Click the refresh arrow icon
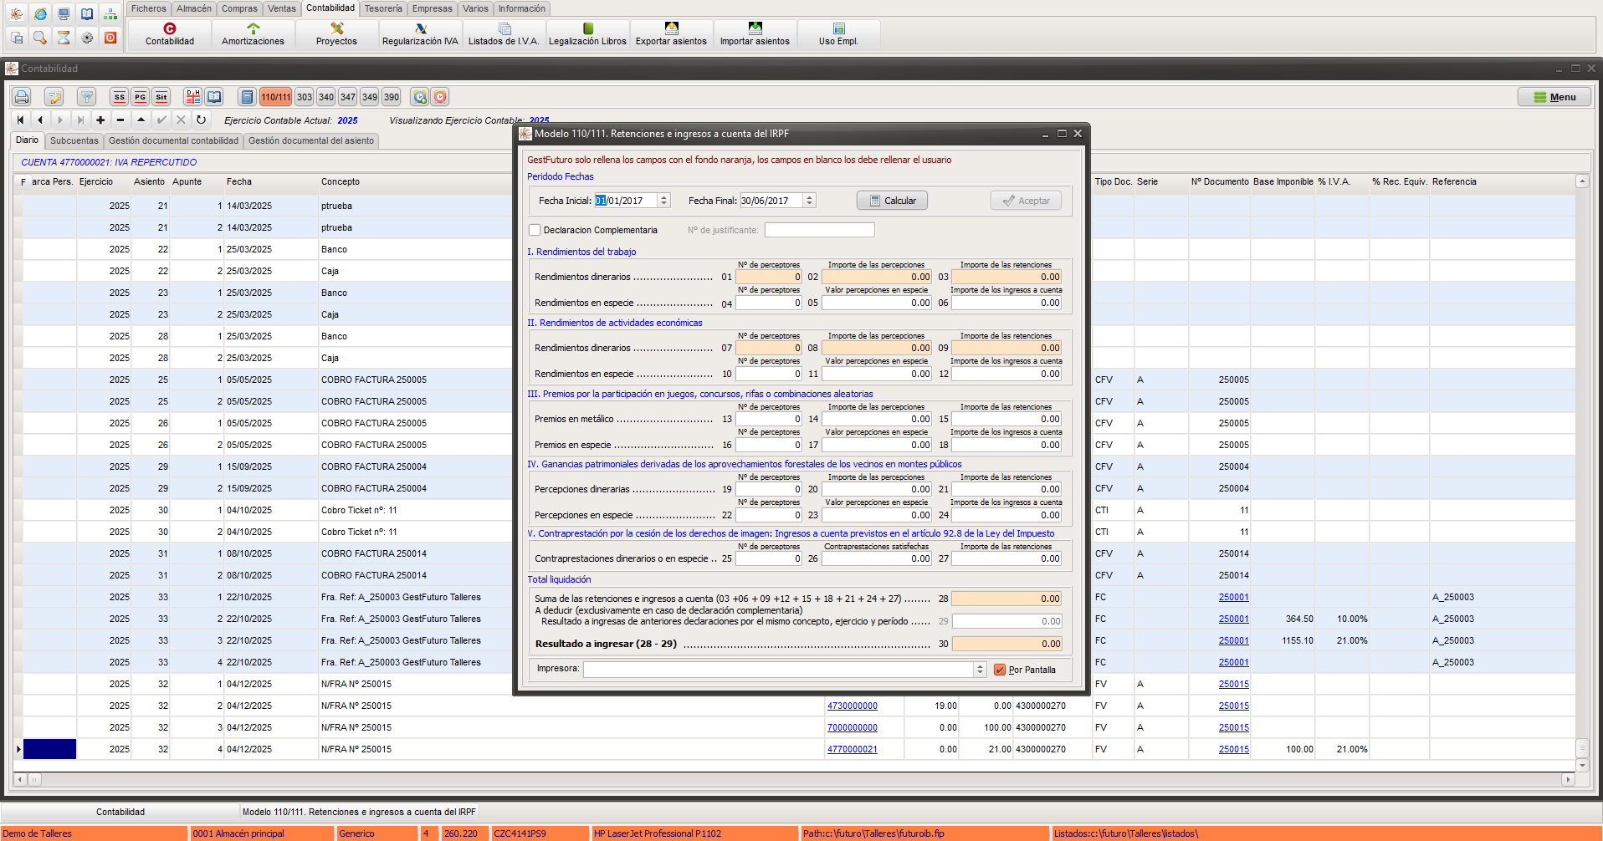 201,120
